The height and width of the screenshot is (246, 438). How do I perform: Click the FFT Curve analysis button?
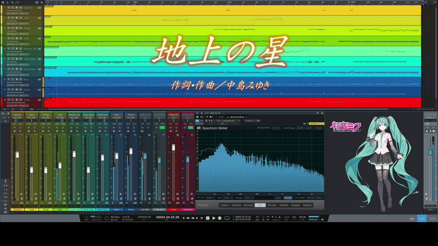coord(272,205)
